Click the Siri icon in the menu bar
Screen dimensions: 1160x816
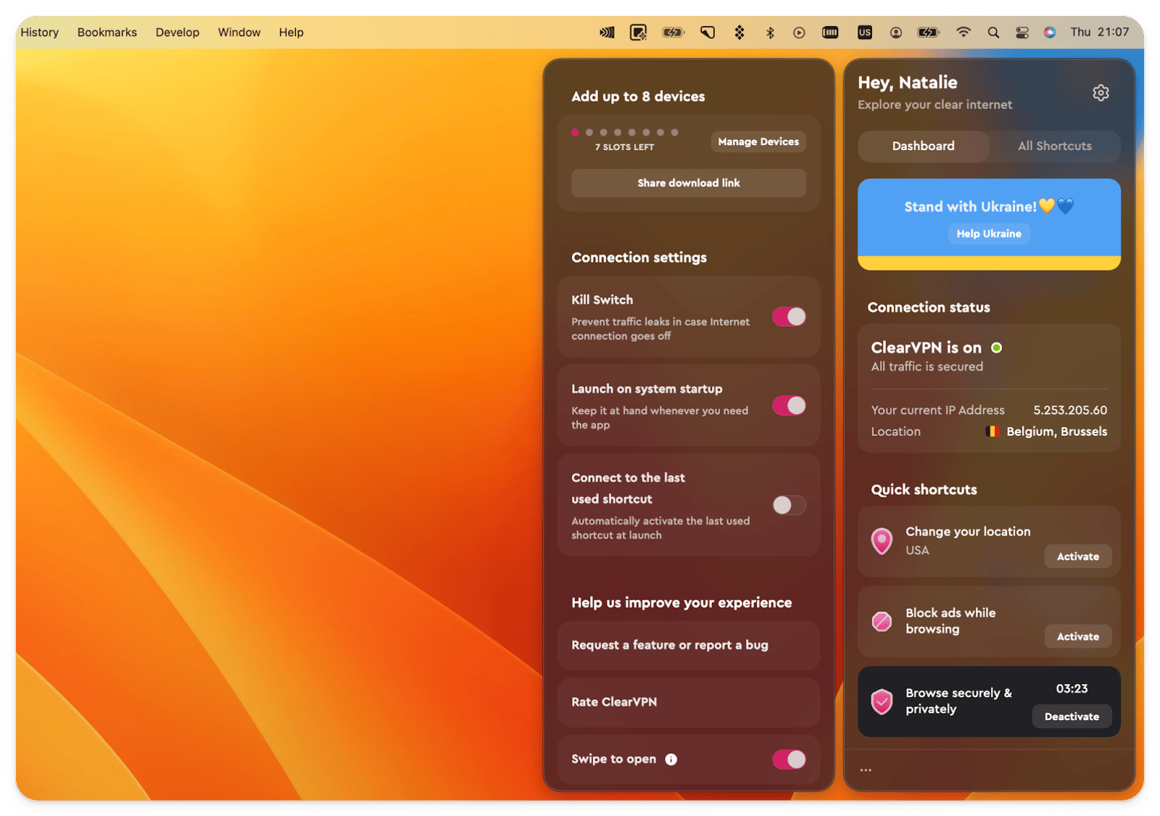[1050, 32]
